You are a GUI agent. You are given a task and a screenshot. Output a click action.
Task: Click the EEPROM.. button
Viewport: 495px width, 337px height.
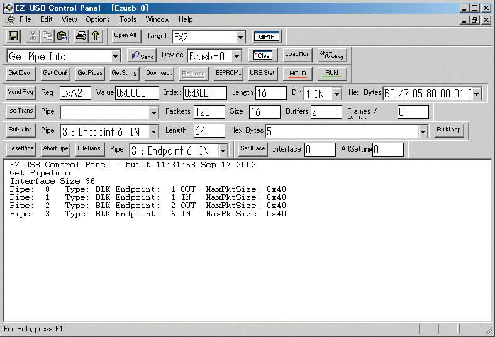click(228, 74)
